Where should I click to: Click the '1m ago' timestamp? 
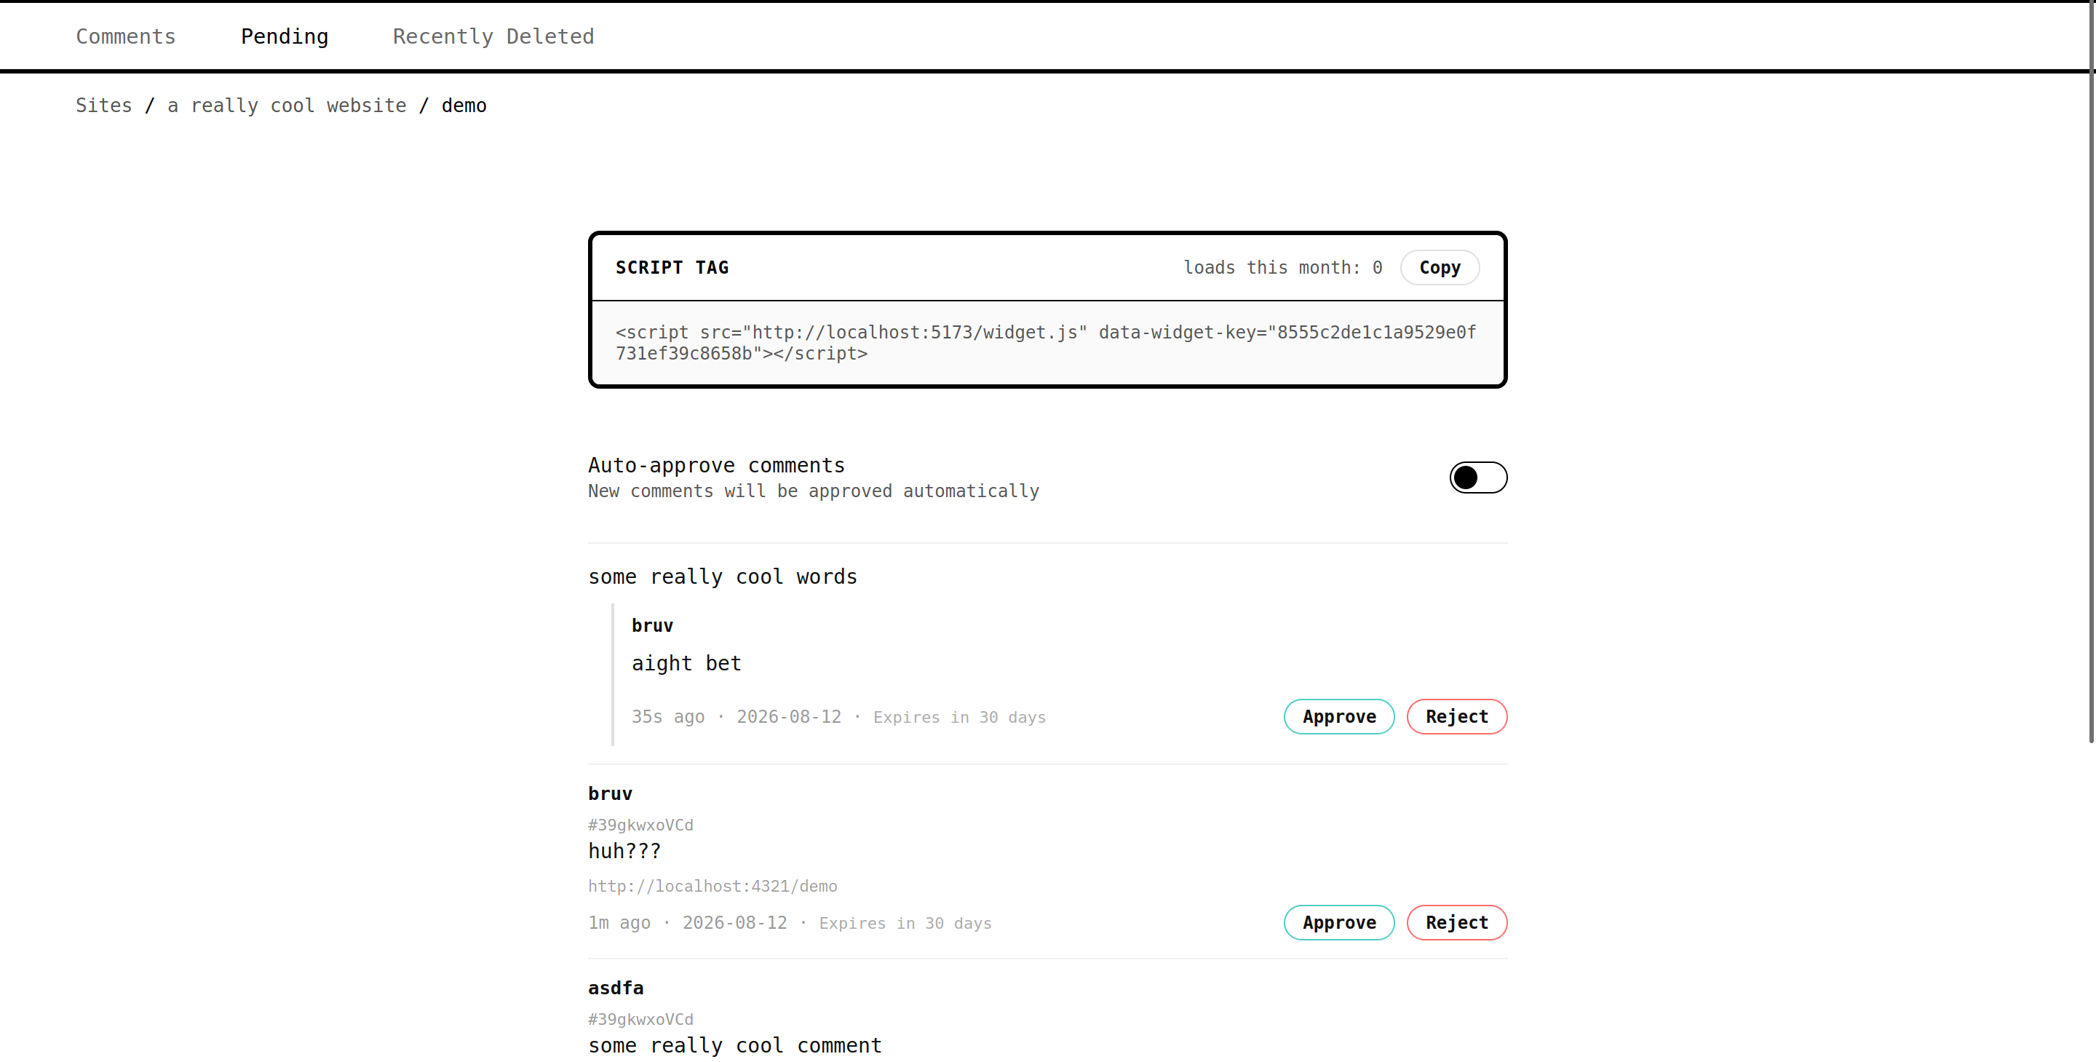[619, 923]
